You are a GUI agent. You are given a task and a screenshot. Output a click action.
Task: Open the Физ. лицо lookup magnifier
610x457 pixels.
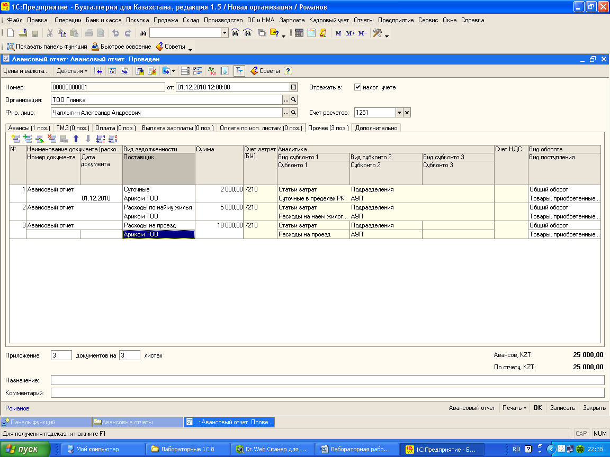tap(294, 113)
